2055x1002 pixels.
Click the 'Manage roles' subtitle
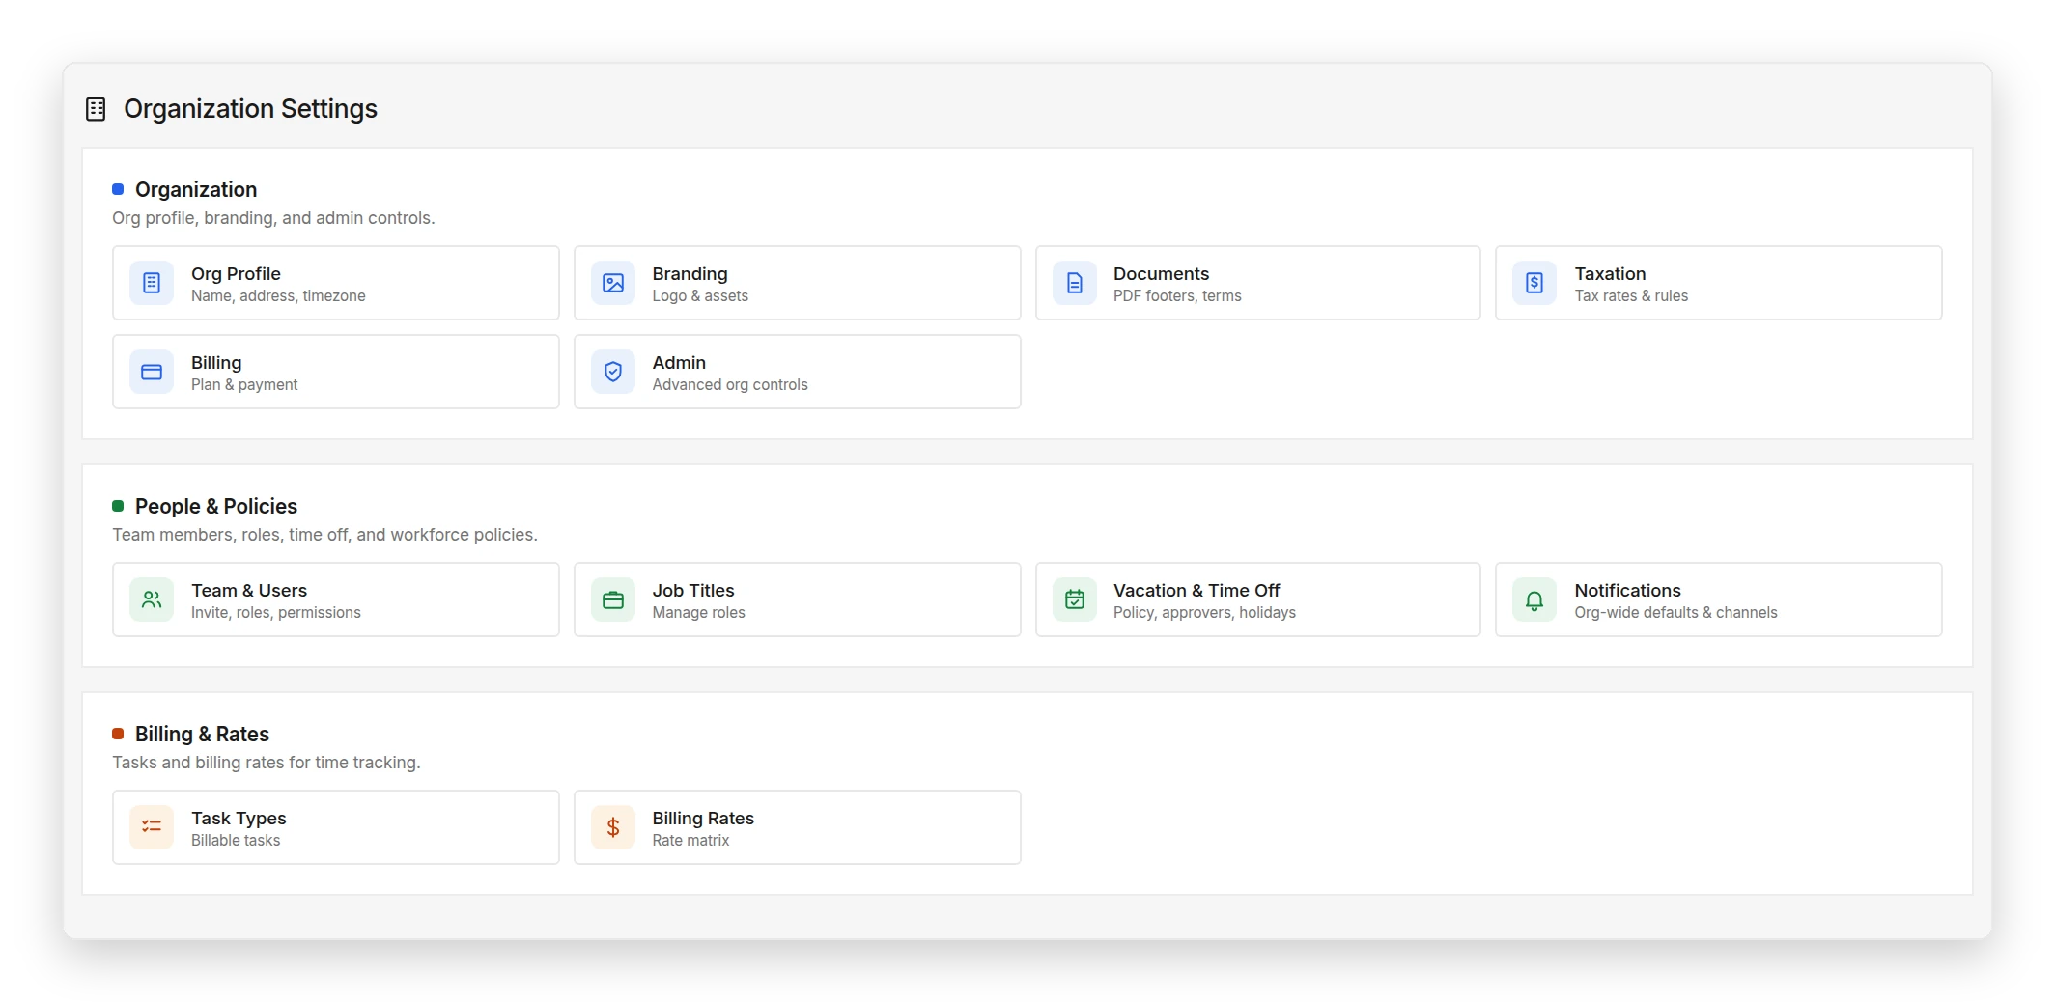tap(698, 613)
